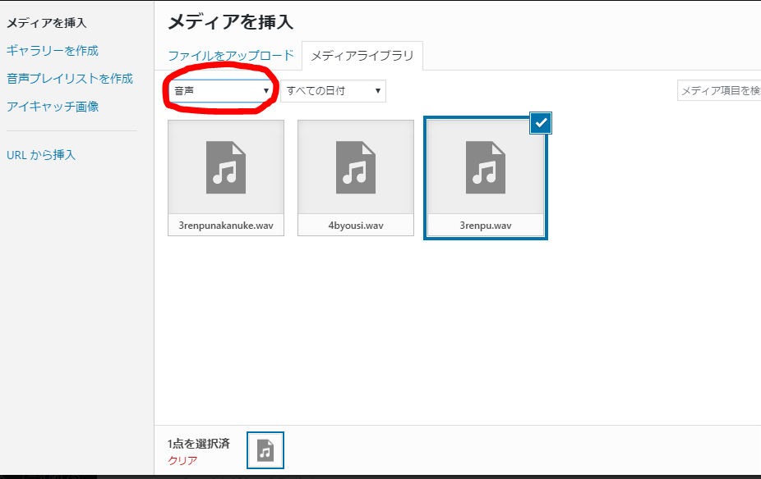
Task: Select the 3renpunakanuke.wav filename label
Action: coord(225,226)
